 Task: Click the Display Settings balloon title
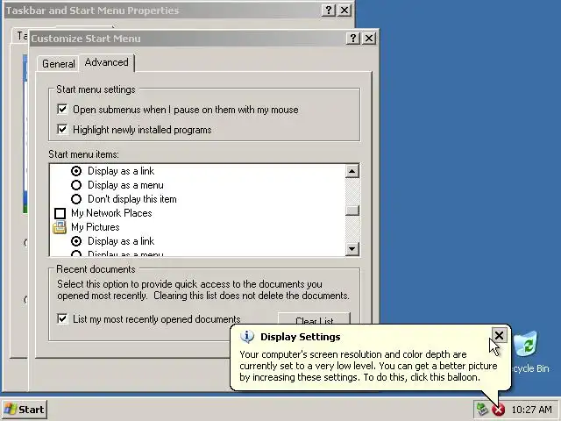coord(300,337)
